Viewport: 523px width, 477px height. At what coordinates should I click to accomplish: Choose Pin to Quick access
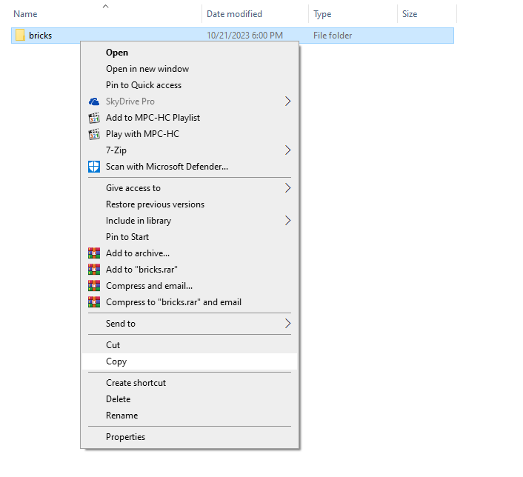click(x=190, y=85)
